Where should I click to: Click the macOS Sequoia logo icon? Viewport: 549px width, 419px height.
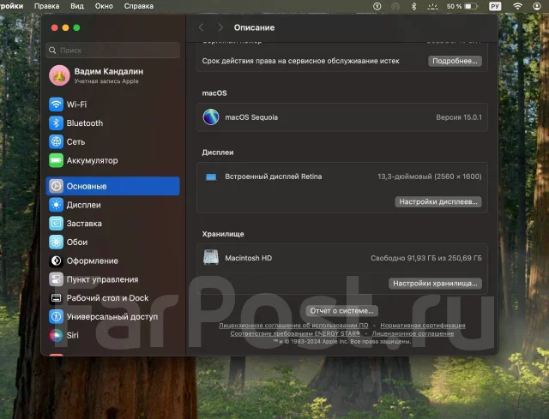tap(211, 117)
